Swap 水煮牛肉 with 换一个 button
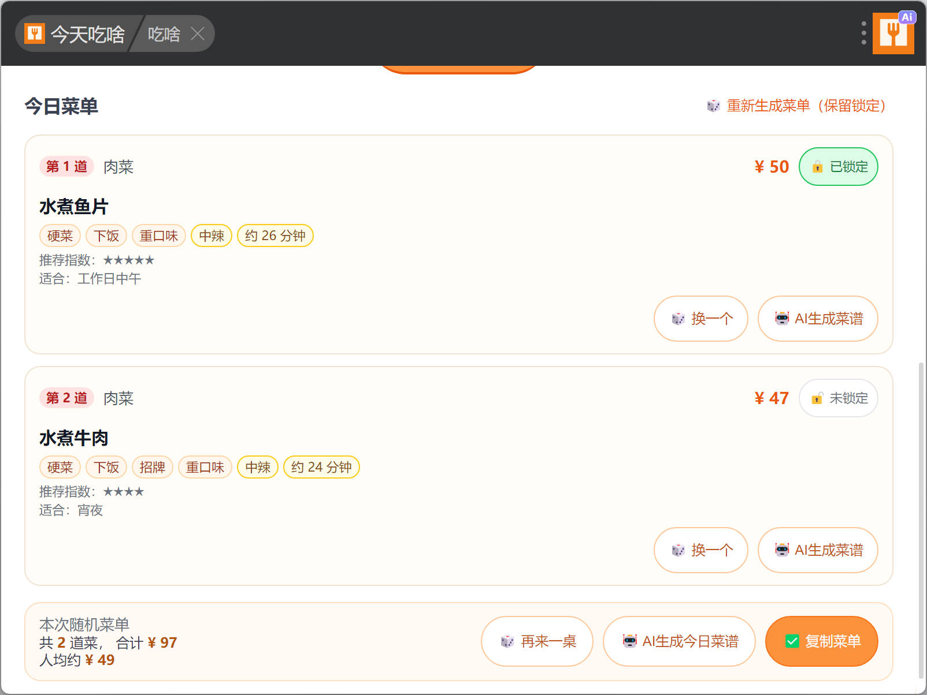The height and width of the screenshot is (695, 927). (x=700, y=550)
